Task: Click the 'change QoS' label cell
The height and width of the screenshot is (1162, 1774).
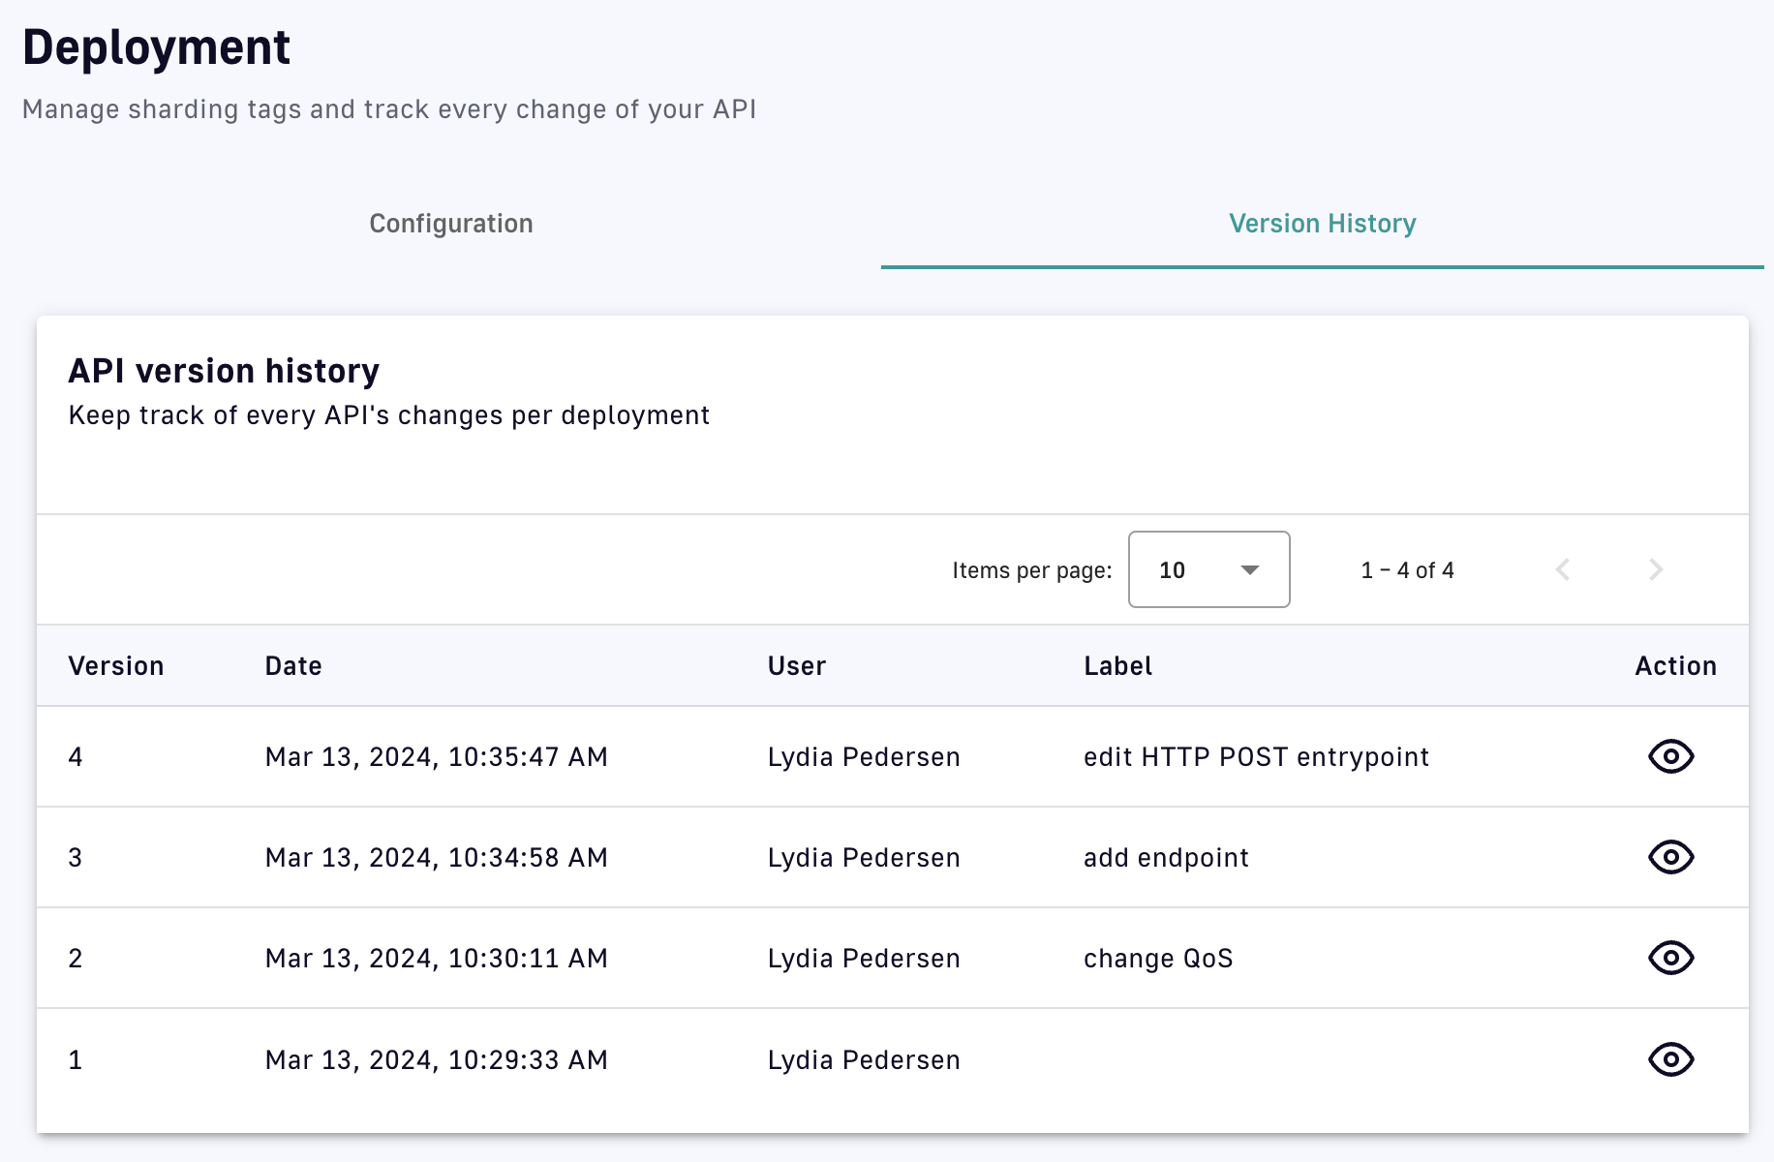Action: tap(1158, 959)
